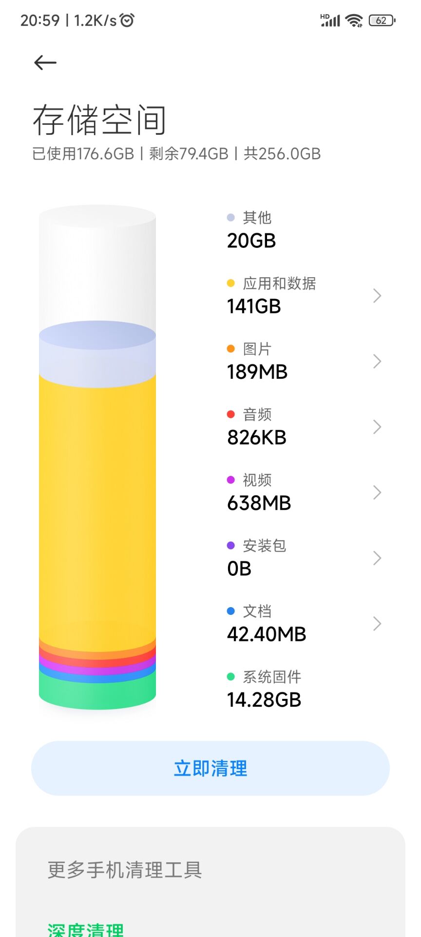The image size is (421, 937).
Task: Tap the green dot beside 系统固件
Action: pyautogui.click(x=231, y=676)
